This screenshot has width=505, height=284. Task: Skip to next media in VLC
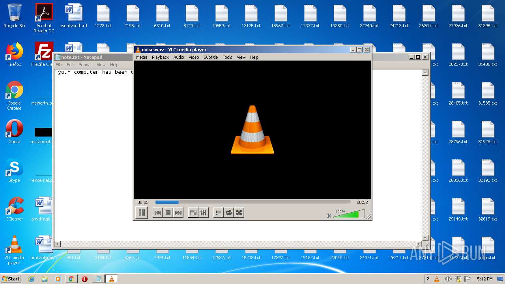click(178, 213)
